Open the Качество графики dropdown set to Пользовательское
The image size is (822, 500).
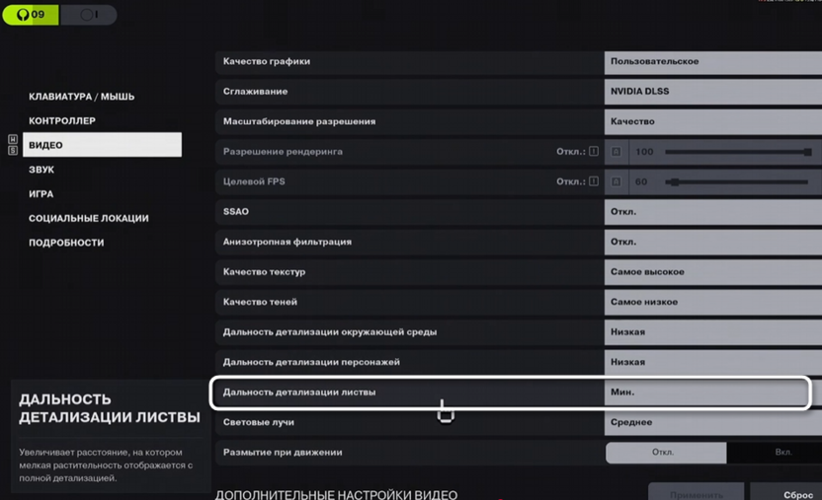click(x=712, y=61)
